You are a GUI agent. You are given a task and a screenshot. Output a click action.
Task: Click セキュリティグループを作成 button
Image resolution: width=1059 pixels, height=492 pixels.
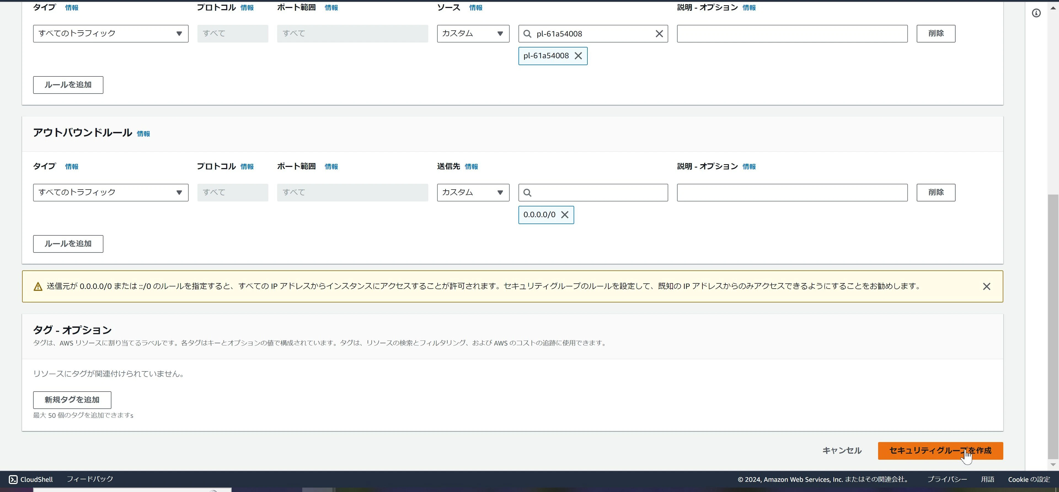pos(940,451)
